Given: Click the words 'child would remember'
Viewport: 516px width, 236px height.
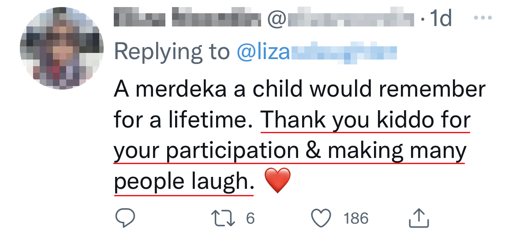Looking at the screenshot, I should tap(369, 90).
